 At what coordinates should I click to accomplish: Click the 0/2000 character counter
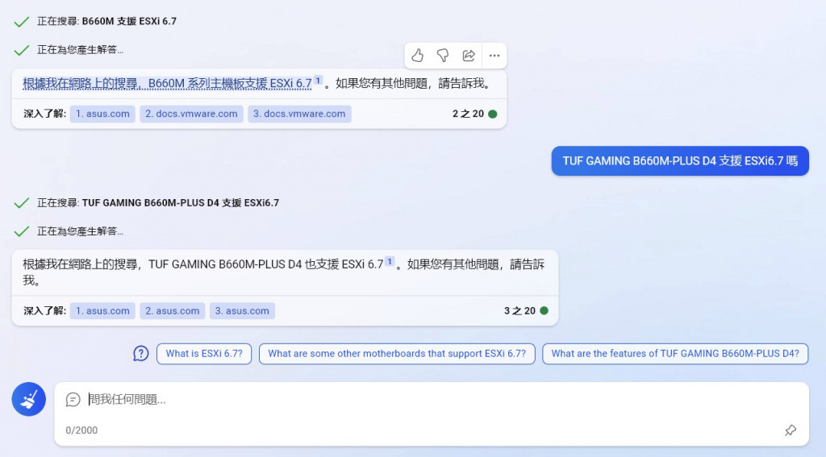[81, 430]
